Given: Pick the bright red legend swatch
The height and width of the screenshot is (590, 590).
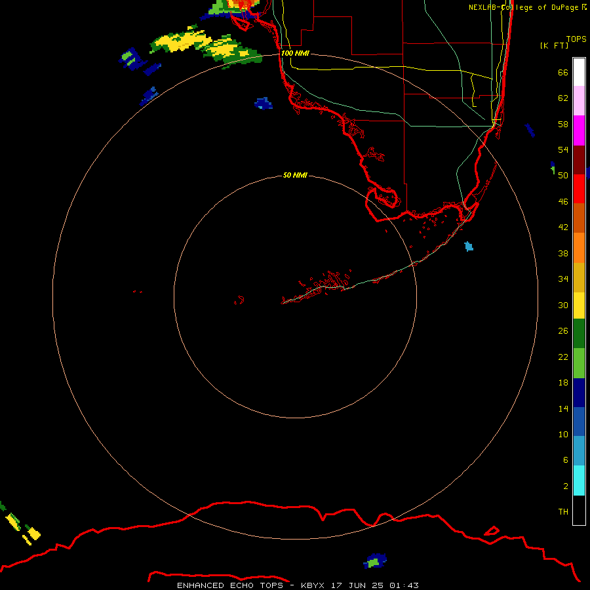Looking at the screenshot, I should (x=579, y=189).
